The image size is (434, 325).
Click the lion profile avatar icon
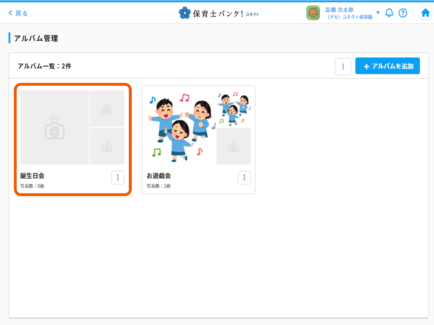tap(313, 13)
